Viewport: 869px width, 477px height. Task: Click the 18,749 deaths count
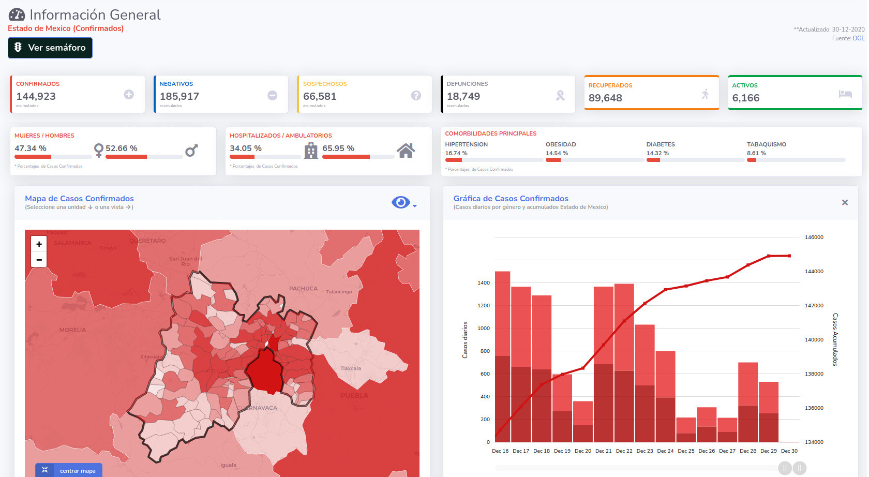pyautogui.click(x=463, y=96)
